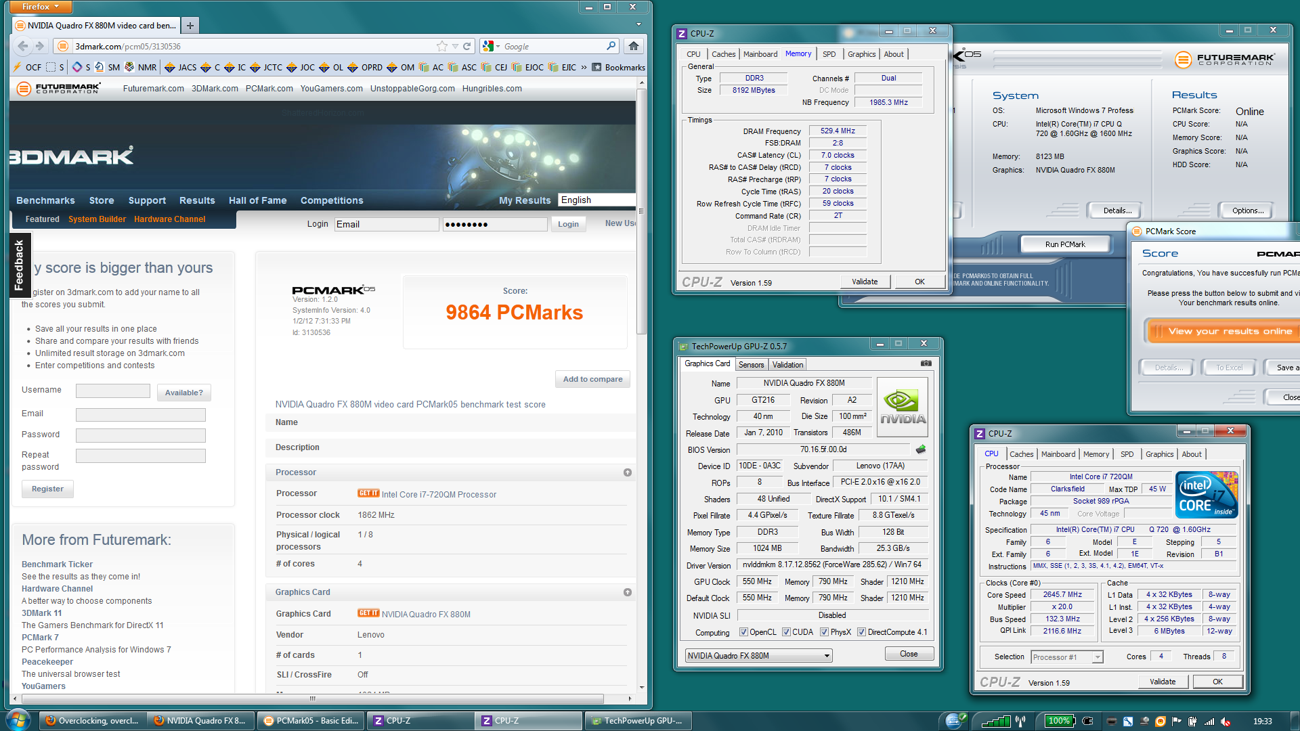Open the Bookmarks menu button in toolbar
Image resolution: width=1300 pixels, height=731 pixels.
click(618, 67)
